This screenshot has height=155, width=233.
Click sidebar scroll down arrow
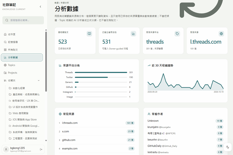point(46,140)
